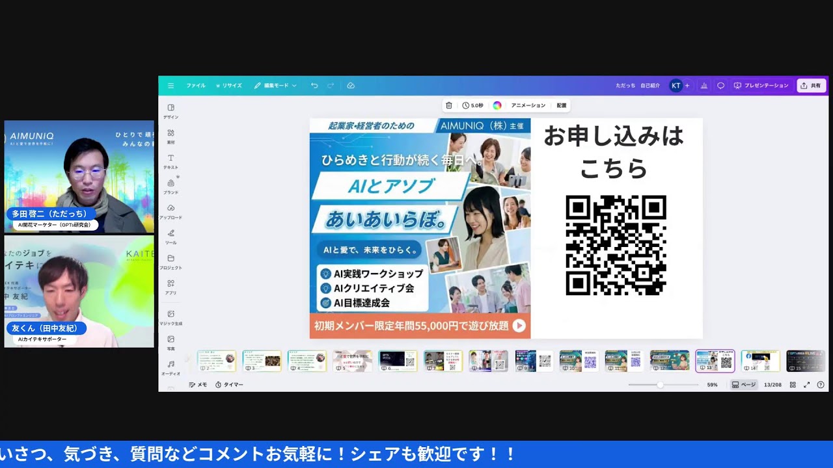Open the オーディオ sidebar panel
833x468 pixels.
(171, 369)
